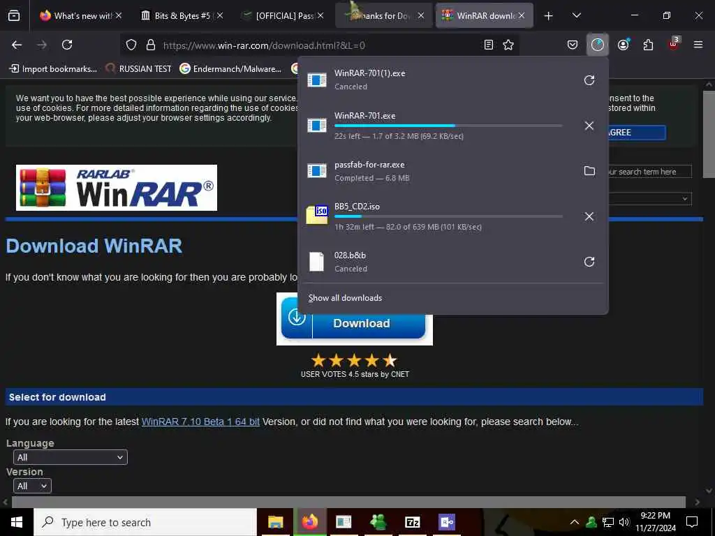Bookmark this page with the star icon
This screenshot has width=715, height=536.
point(508,45)
